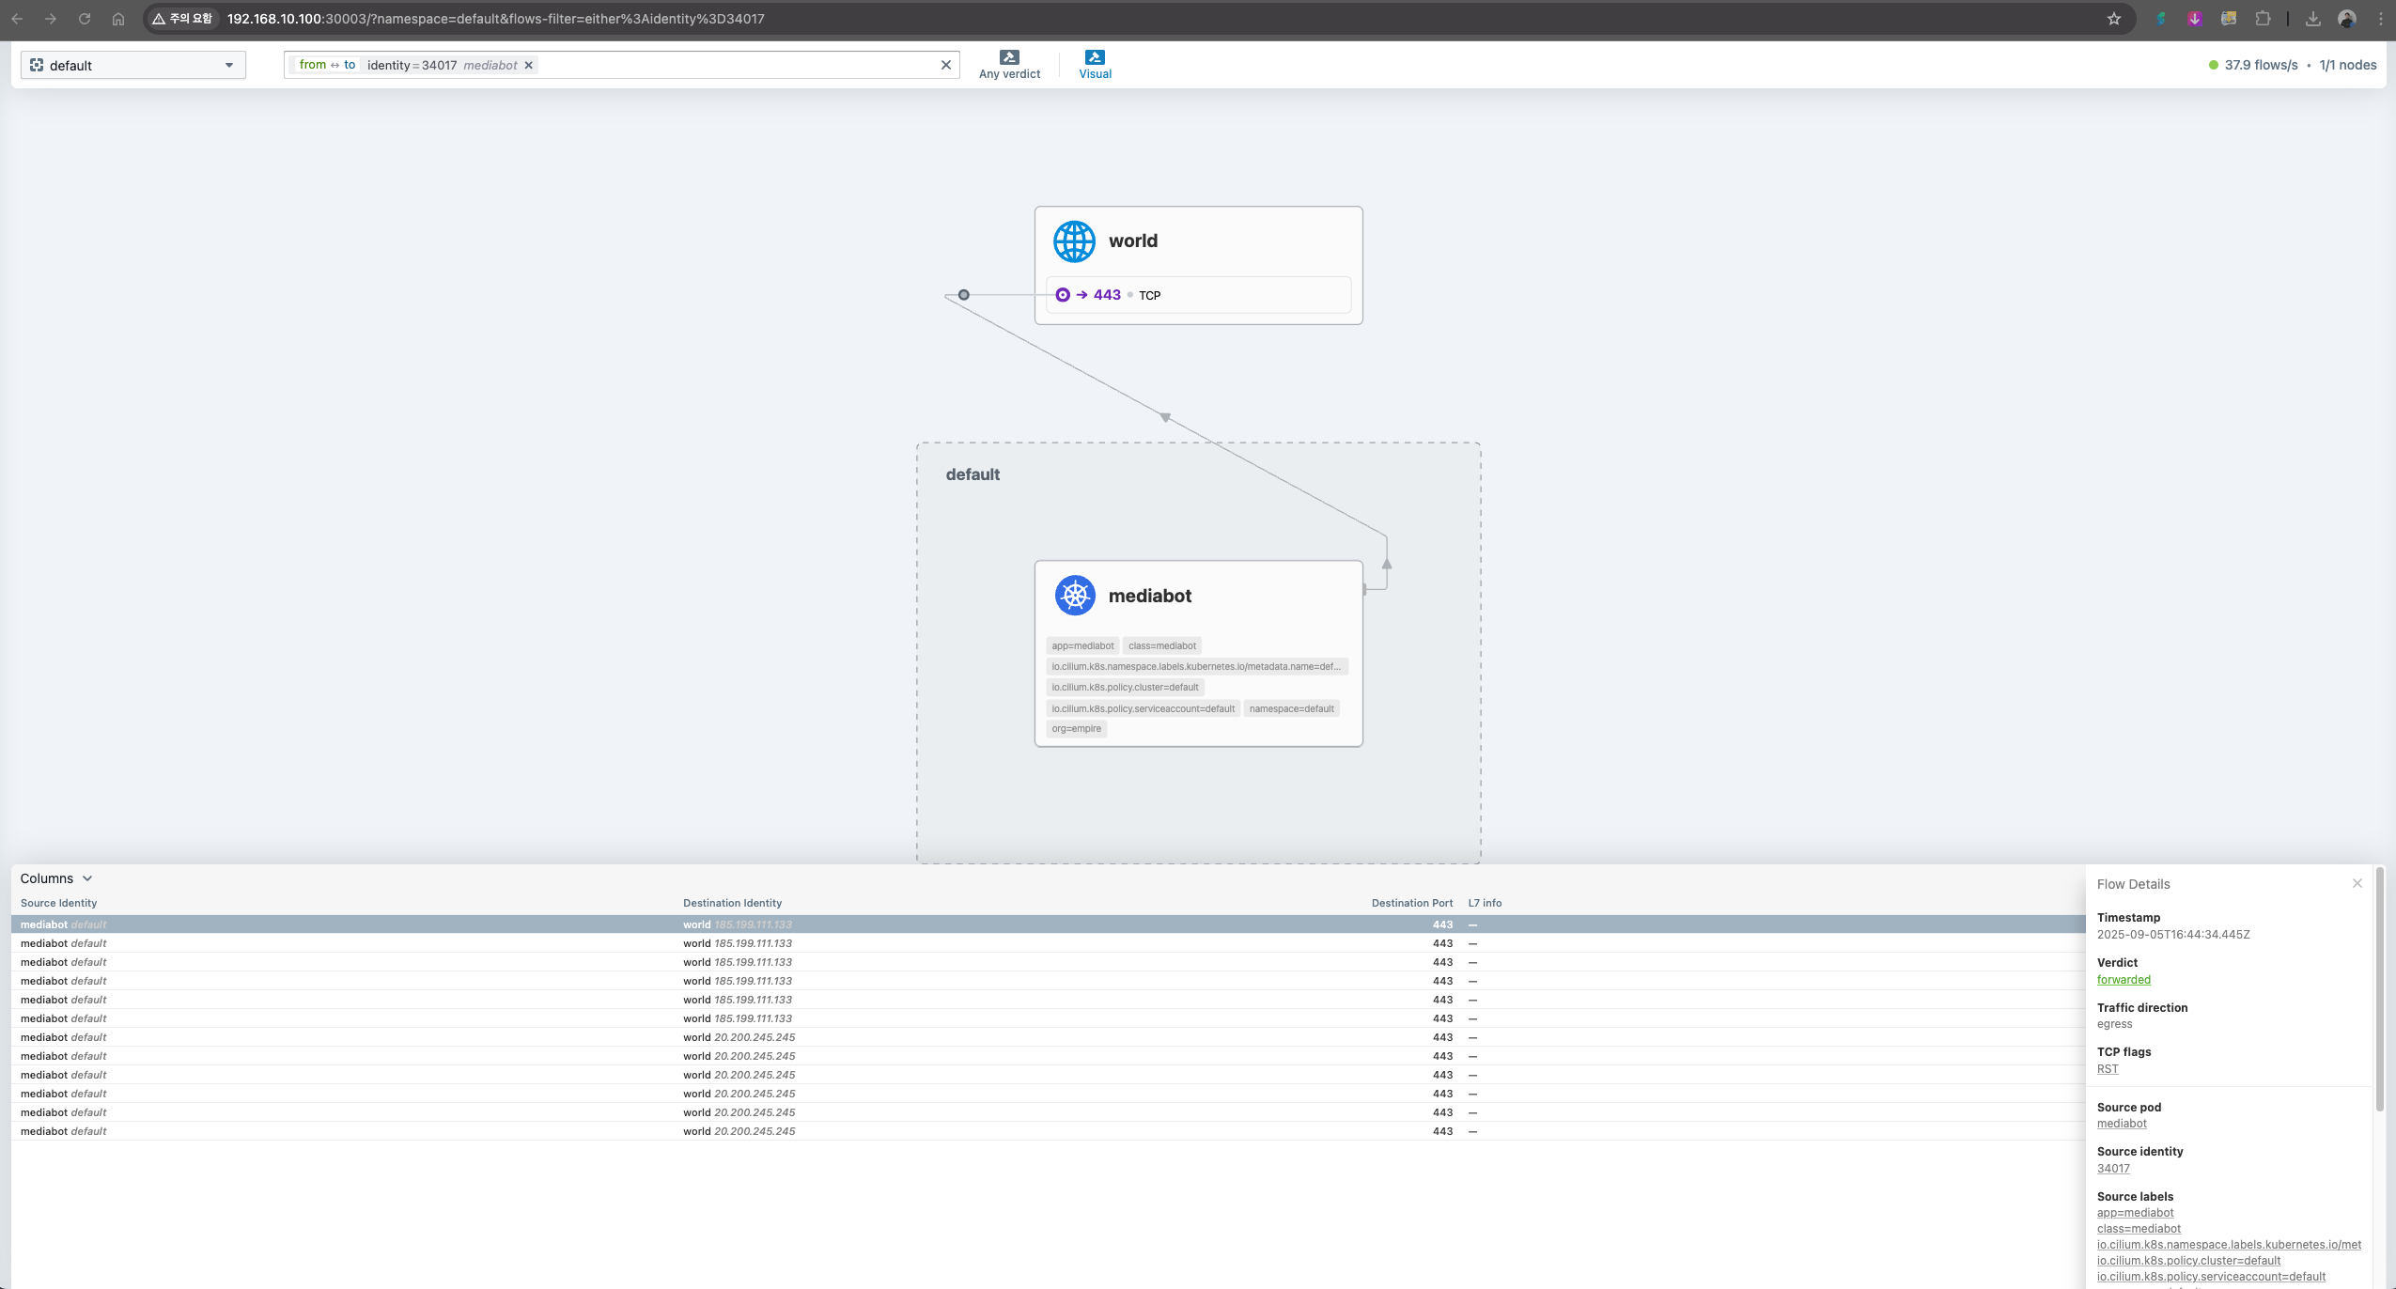Click the 443 TCP port endpoint in world card
The height and width of the screenshot is (1289, 2396).
coord(1107,295)
